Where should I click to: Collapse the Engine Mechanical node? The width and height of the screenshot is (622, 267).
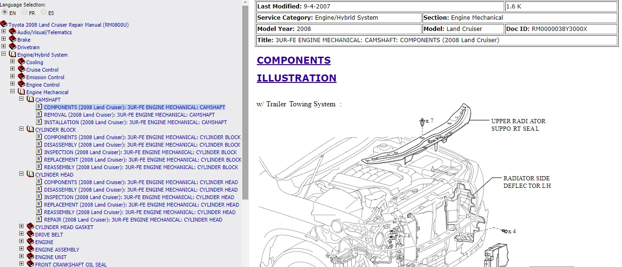tap(13, 92)
